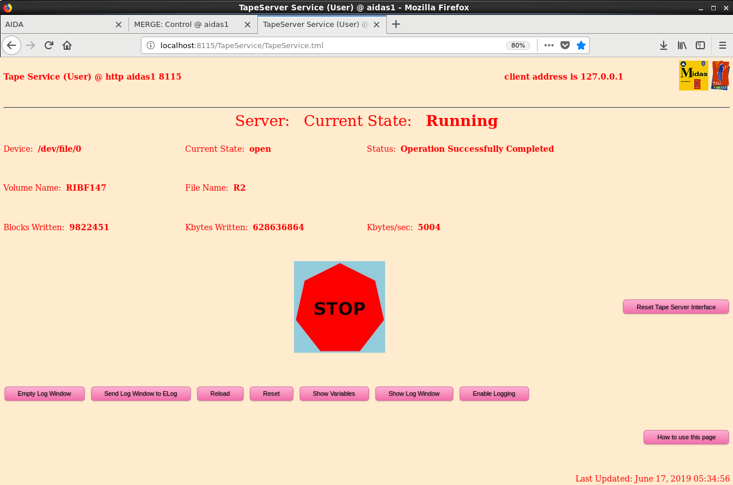This screenshot has height=485, width=733.
Task: Open Show Variables
Action: pyautogui.click(x=334, y=393)
